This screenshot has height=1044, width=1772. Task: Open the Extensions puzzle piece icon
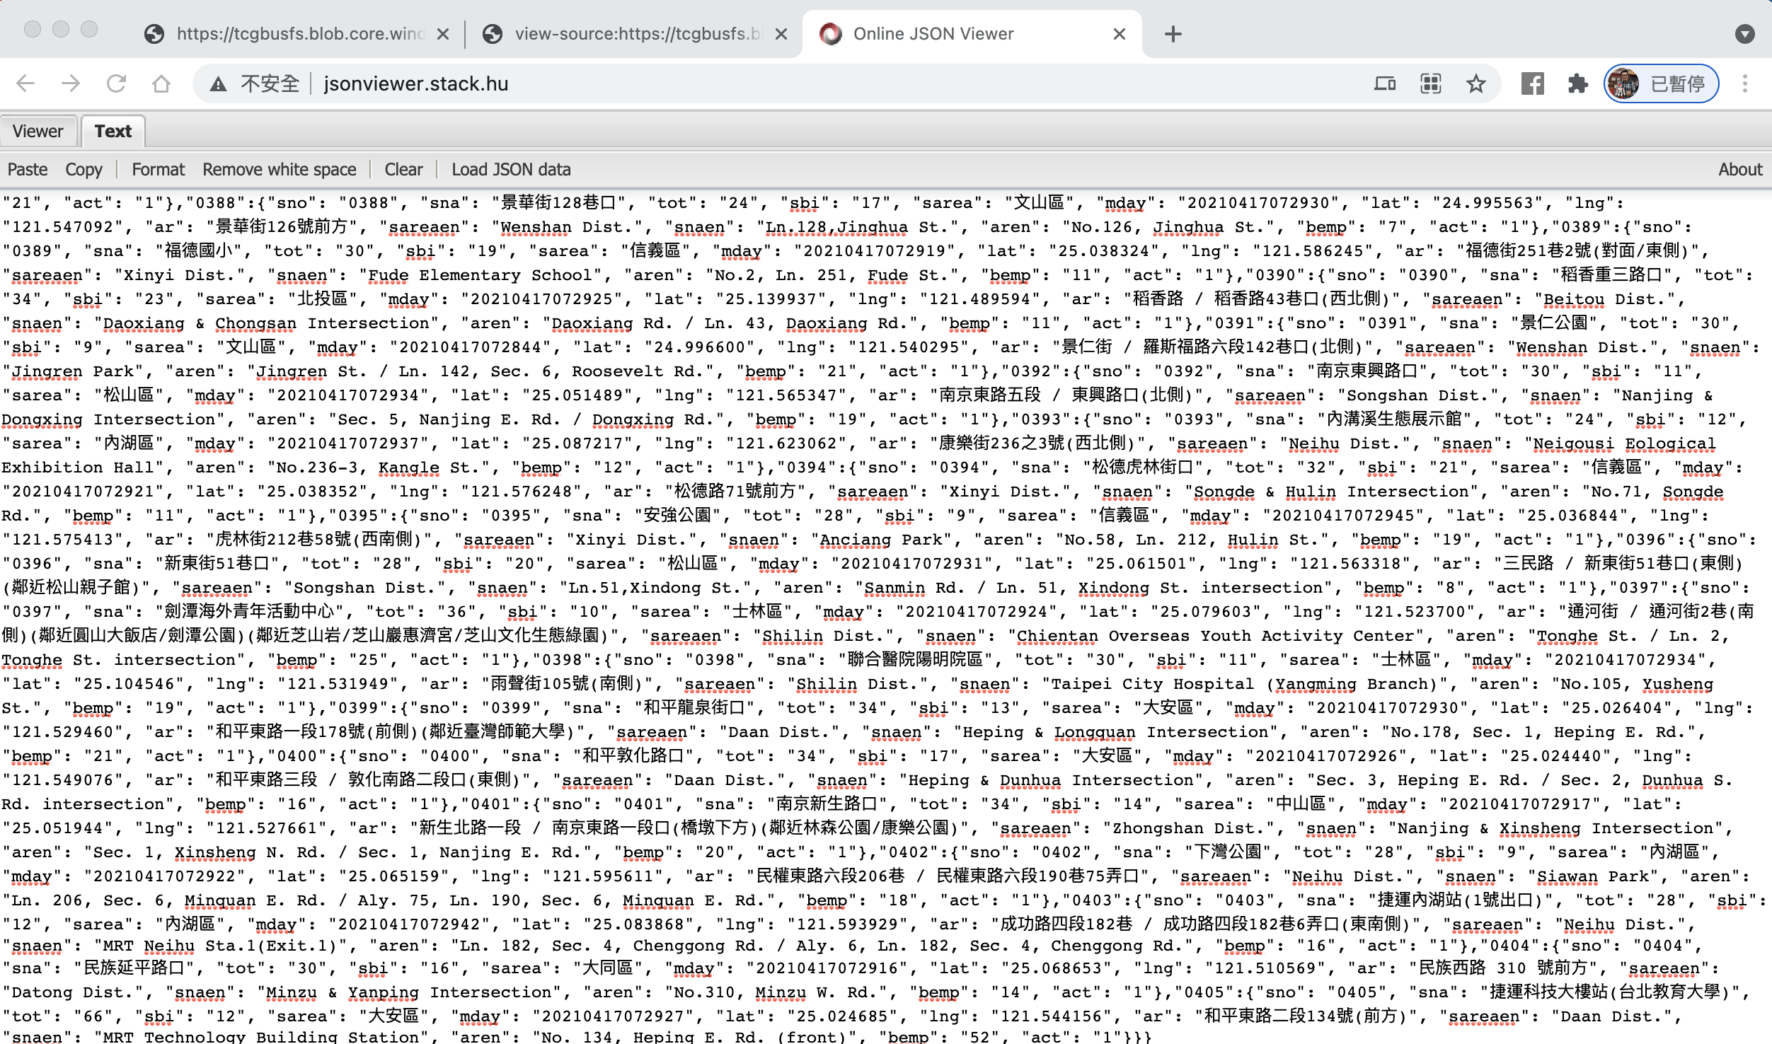(1577, 84)
